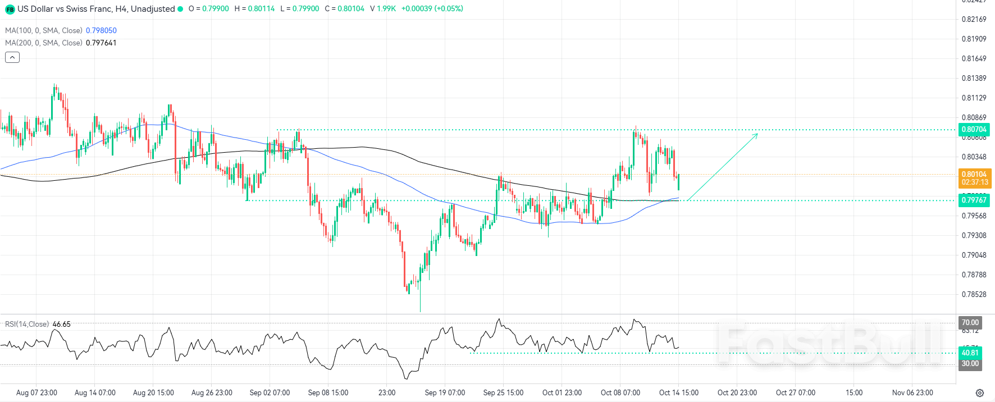Click the Sep 19 07:00 time axis label
The image size is (995, 402).
[445, 393]
